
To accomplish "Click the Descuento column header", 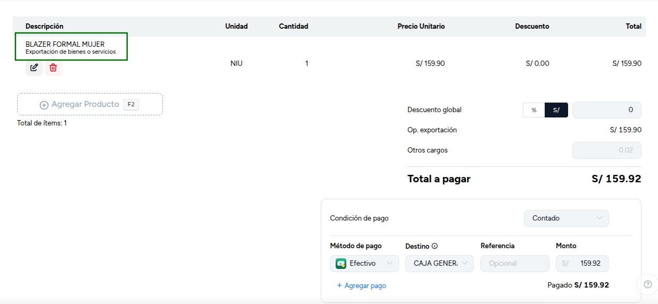I will [532, 26].
